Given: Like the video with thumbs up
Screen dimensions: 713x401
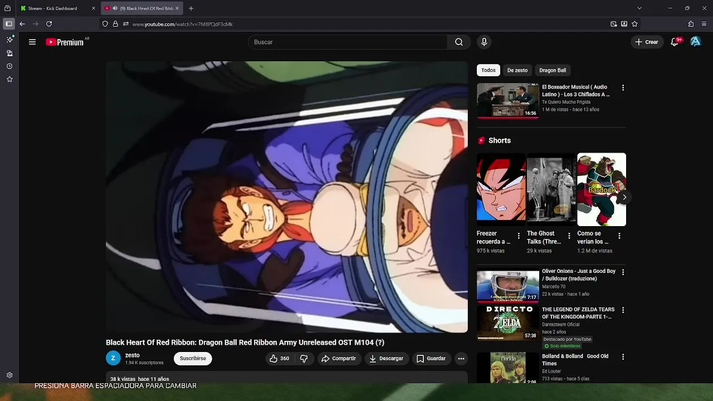Looking at the screenshot, I should click(280, 359).
